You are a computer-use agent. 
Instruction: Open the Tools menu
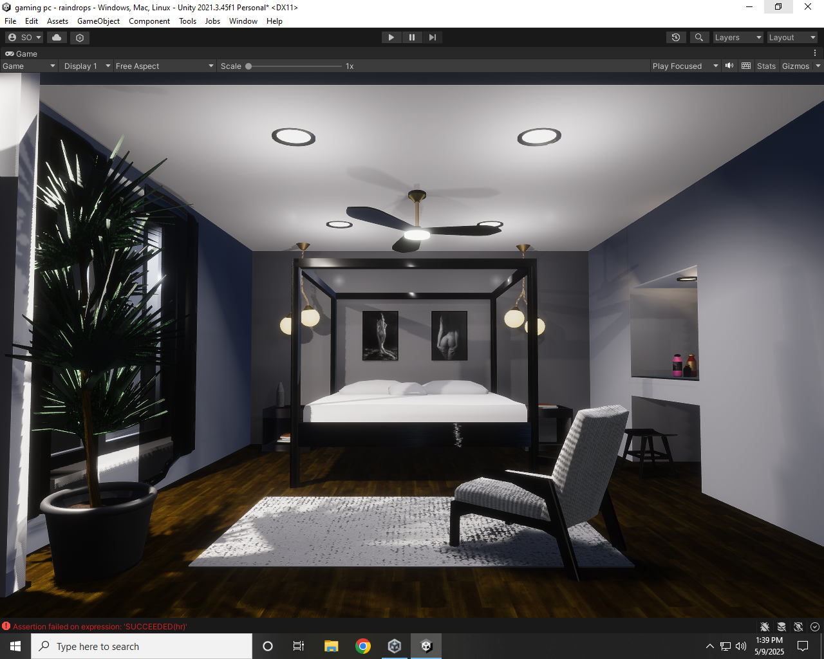[x=188, y=21]
